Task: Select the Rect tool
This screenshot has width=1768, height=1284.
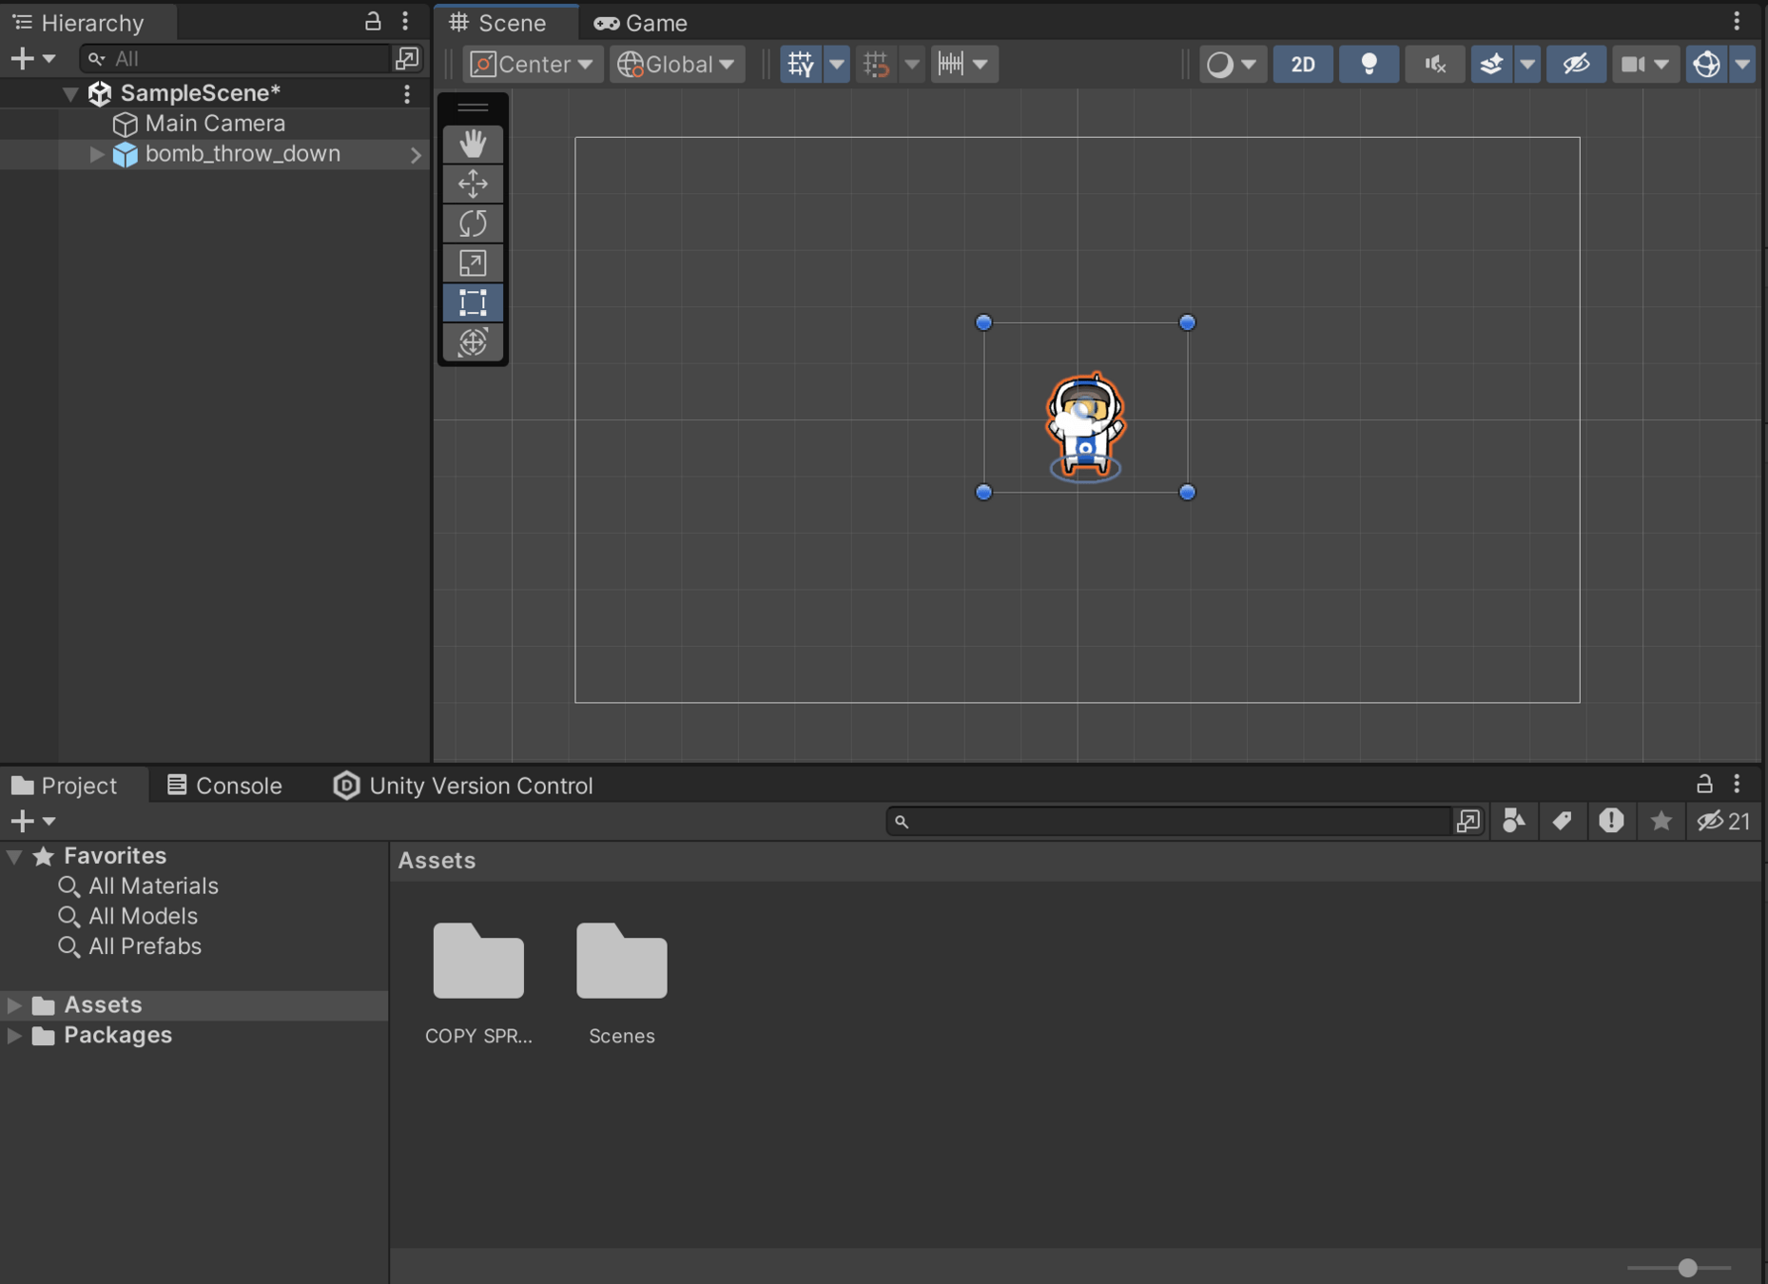Action: 473,302
